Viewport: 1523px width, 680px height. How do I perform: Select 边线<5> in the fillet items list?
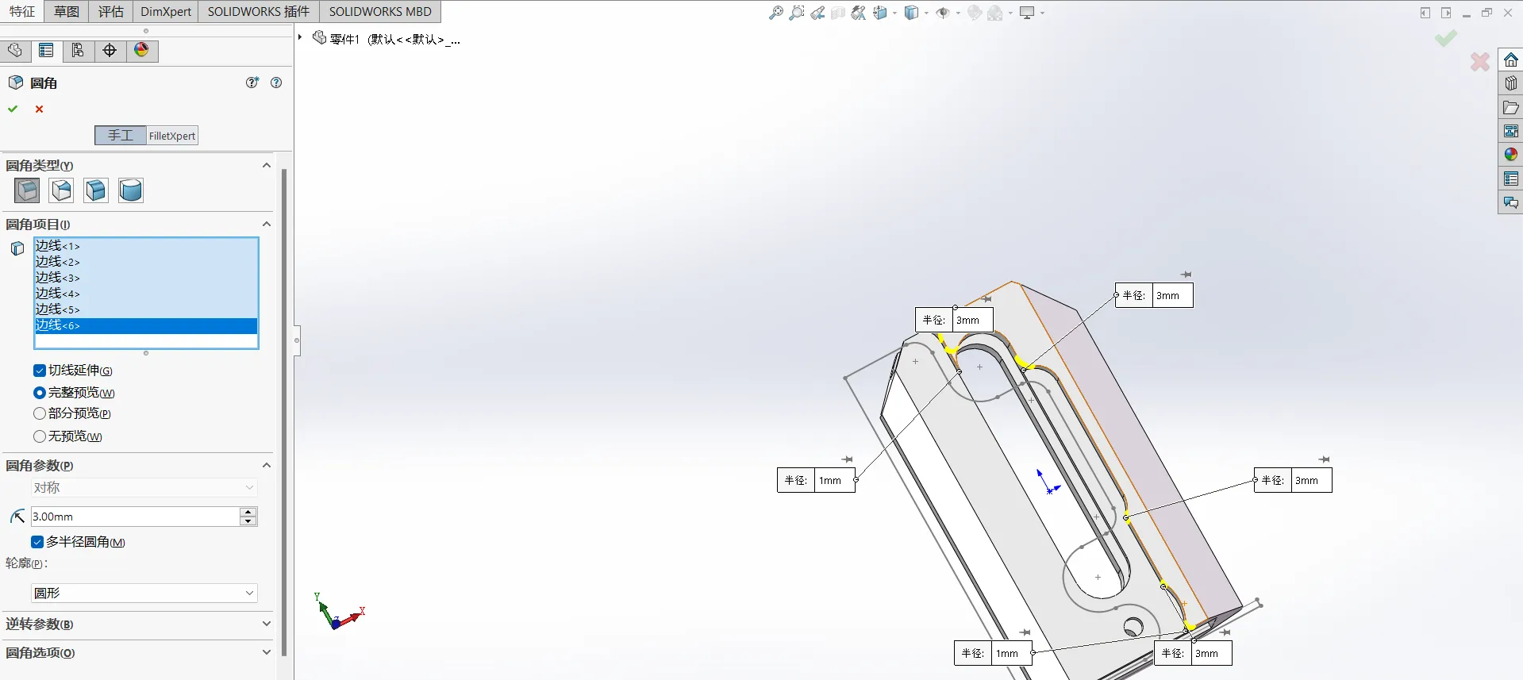pyautogui.click(x=146, y=309)
